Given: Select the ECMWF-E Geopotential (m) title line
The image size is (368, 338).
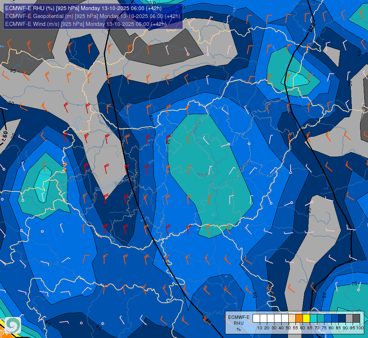Looking at the screenshot, I should [93, 16].
